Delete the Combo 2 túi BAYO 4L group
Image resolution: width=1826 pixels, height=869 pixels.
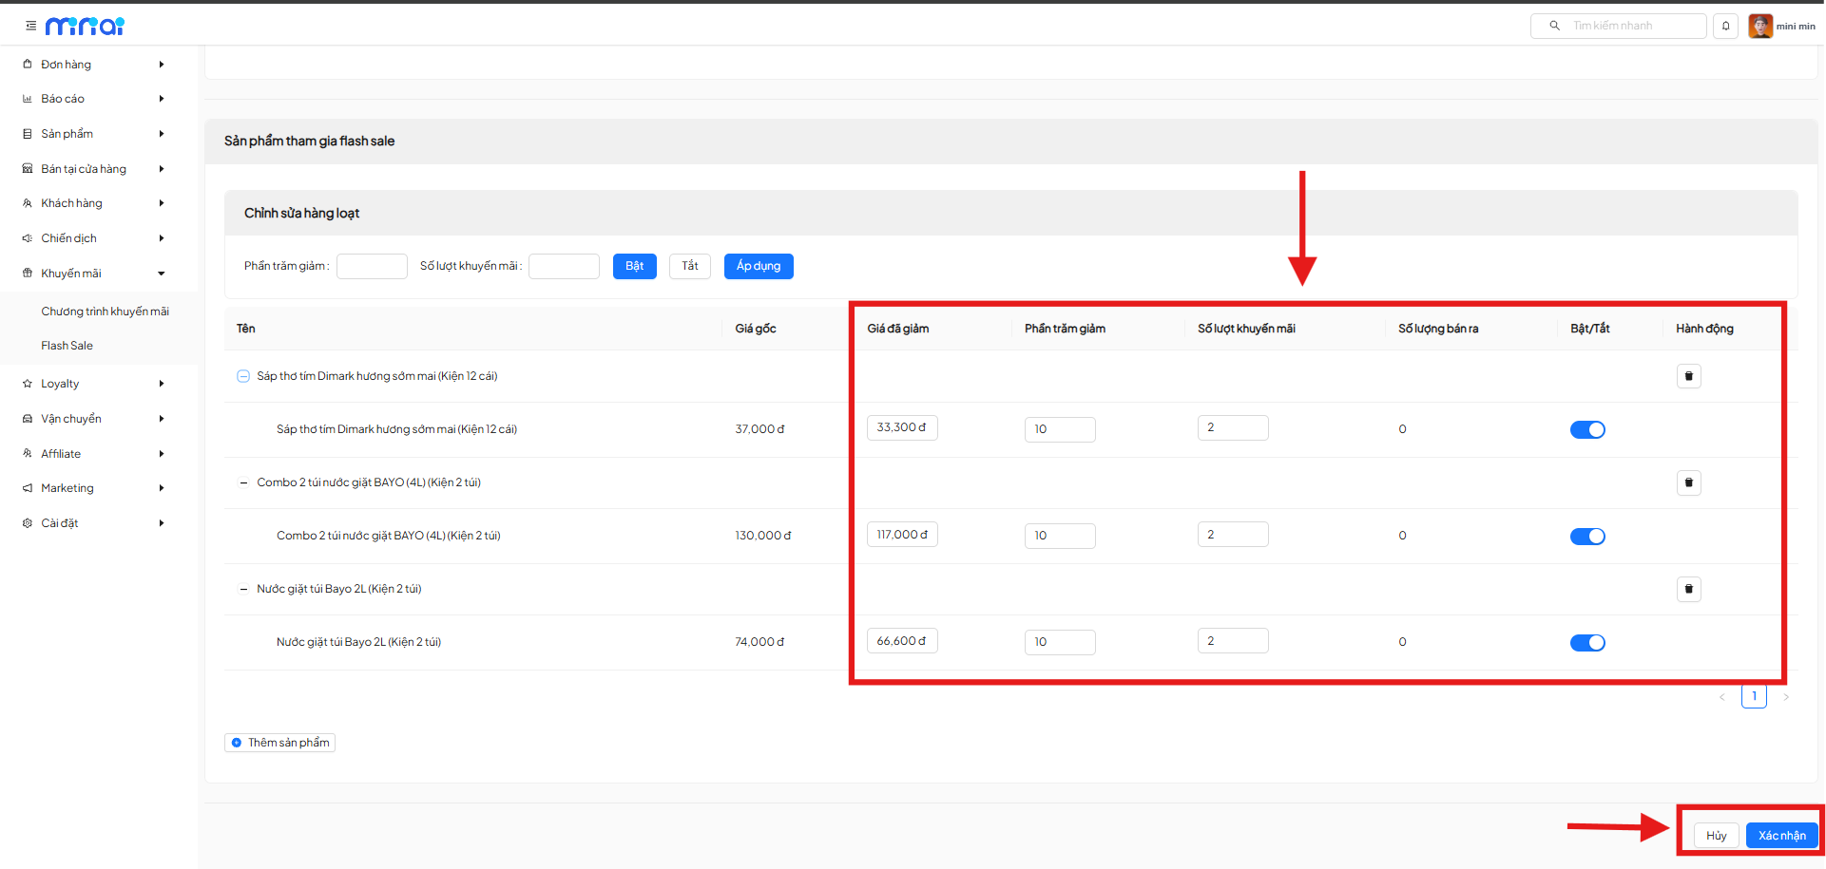pyautogui.click(x=1688, y=482)
